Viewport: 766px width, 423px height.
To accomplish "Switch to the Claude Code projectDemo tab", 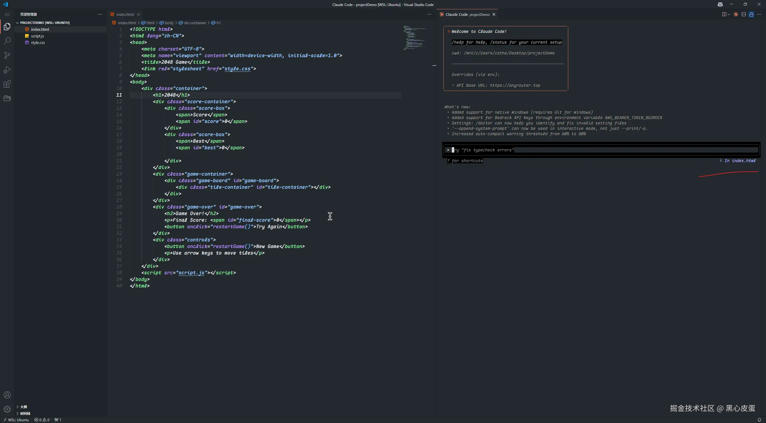I will point(467,14).
